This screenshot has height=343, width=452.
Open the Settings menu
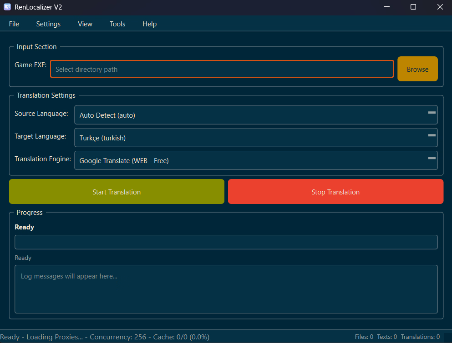[x=48, y=24]
